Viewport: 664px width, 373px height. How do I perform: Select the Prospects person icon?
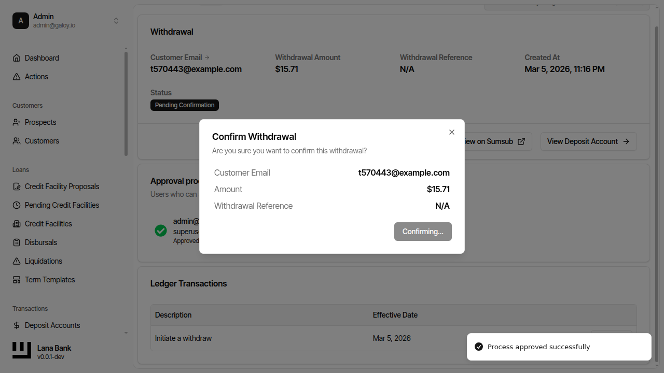click(16, 122)
